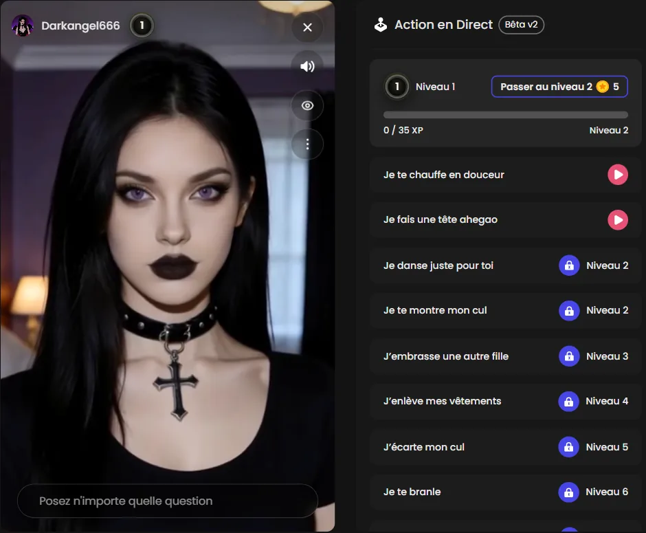Click the 0 / 35 XP text
646x533 pixels.
point(403,130)
